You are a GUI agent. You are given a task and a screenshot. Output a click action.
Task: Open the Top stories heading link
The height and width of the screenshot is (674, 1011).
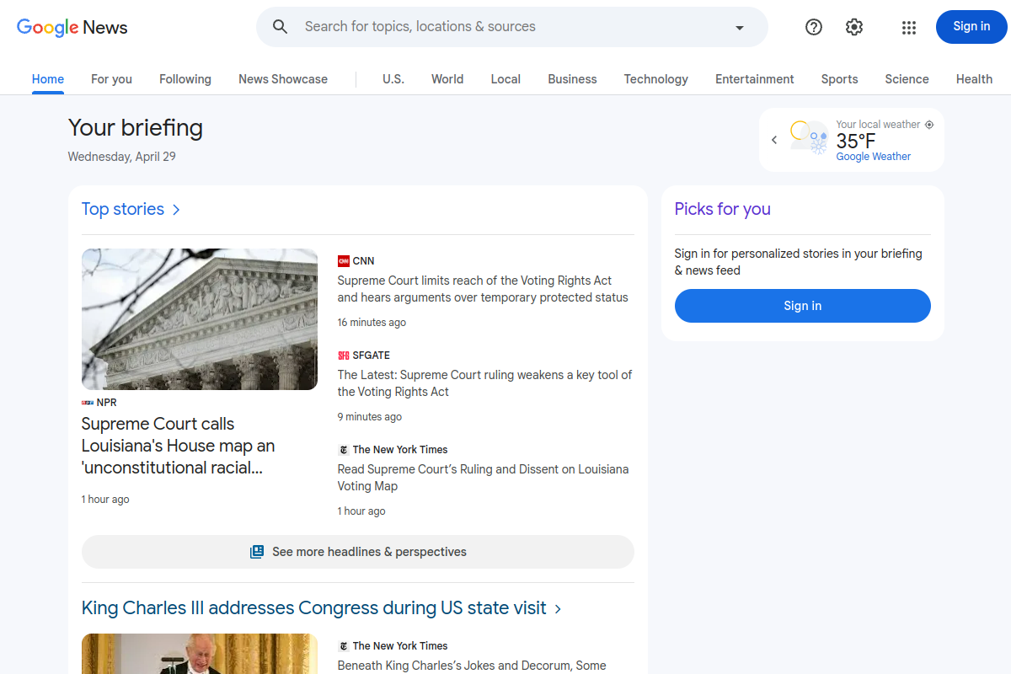click(123, 209)
